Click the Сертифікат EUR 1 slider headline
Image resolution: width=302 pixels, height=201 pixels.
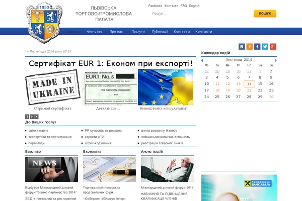click(x=111, y=63)
